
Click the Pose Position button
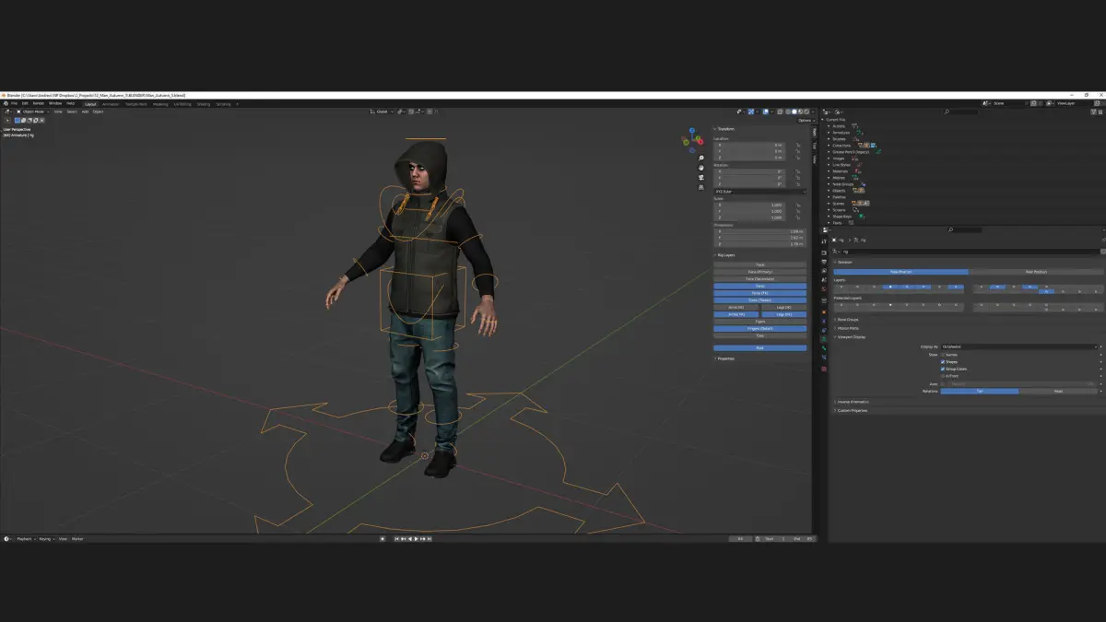pyautogui.click(x=900, y=272)
